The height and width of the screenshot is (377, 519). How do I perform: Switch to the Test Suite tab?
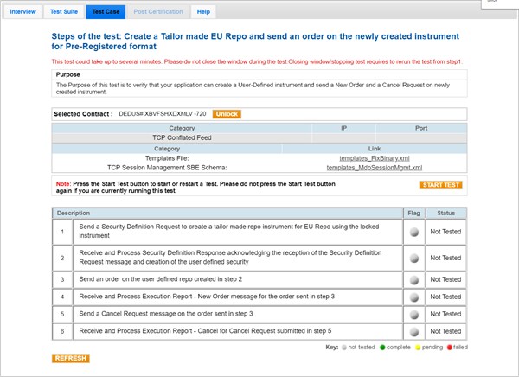(63, 12)
